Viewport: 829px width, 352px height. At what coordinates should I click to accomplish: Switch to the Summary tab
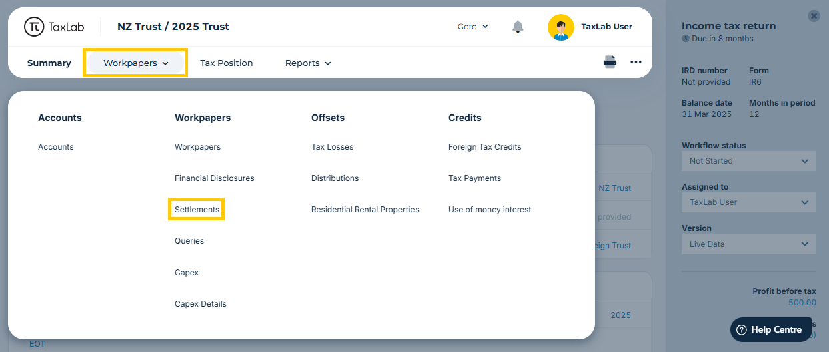tap(49, 63)
